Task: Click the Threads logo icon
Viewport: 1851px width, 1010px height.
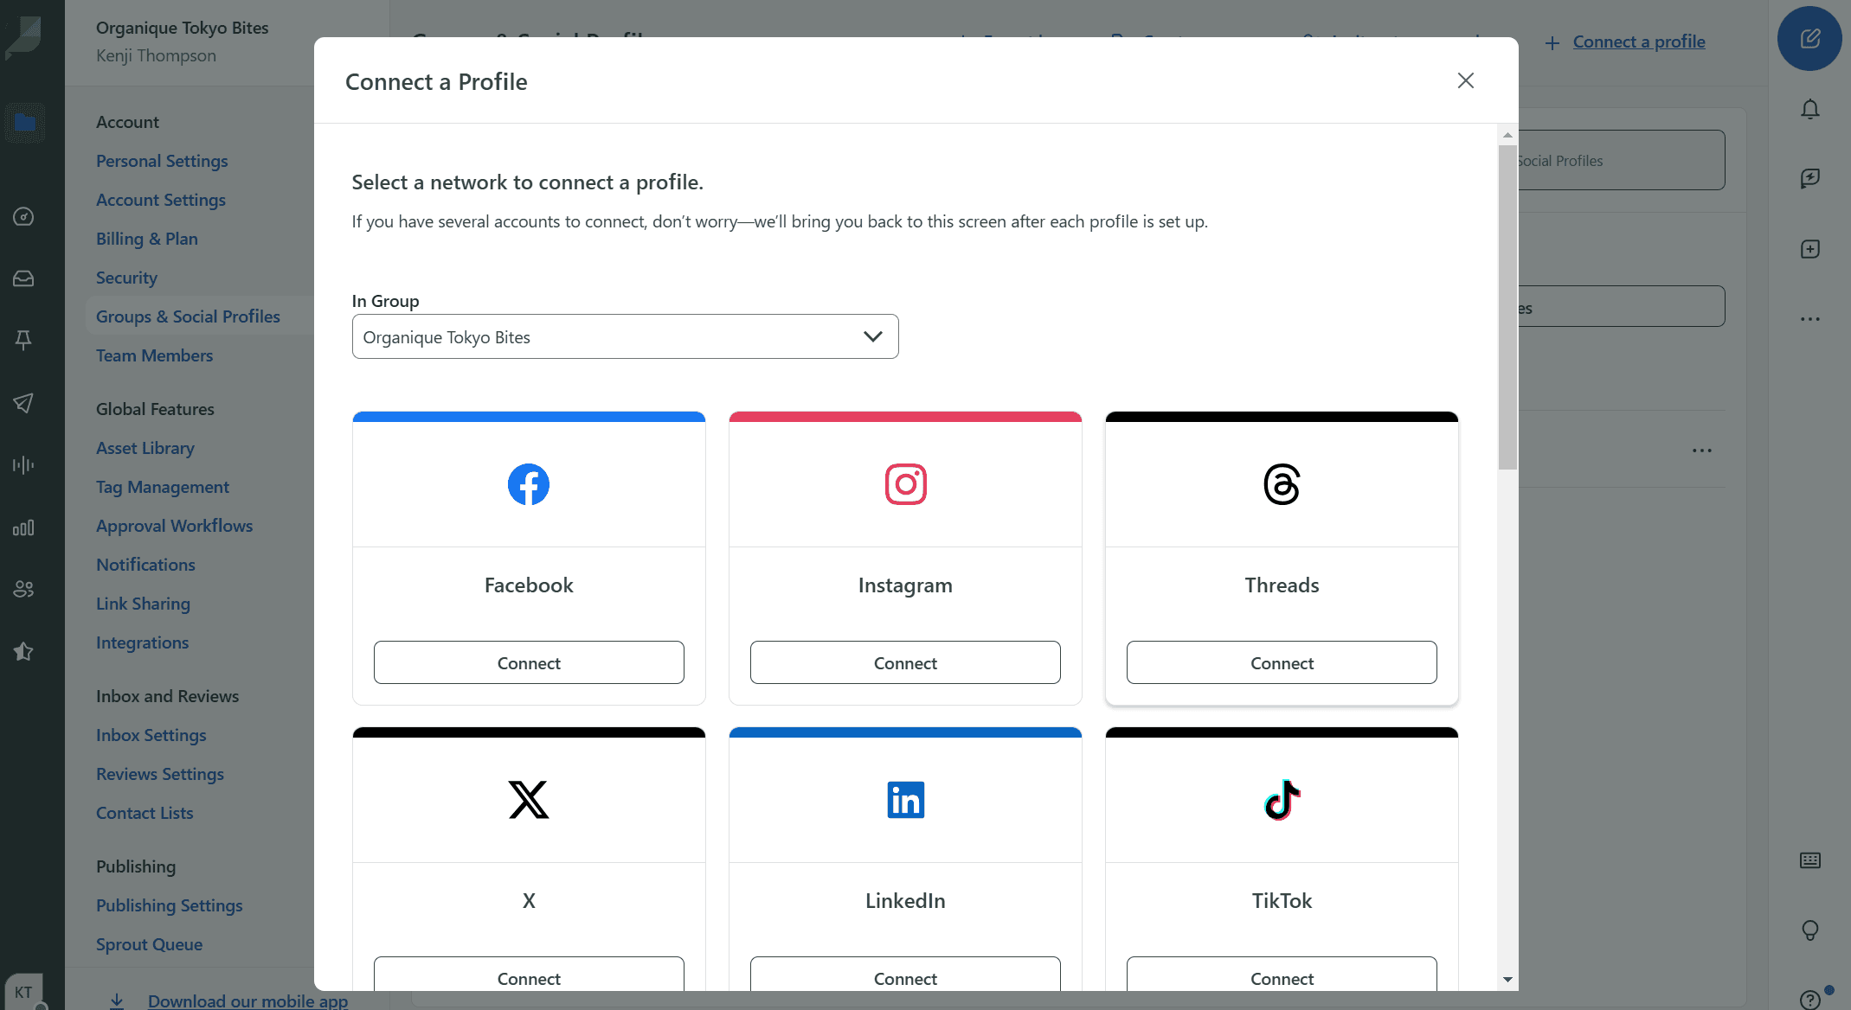Action: click(x=1282, y=484)
